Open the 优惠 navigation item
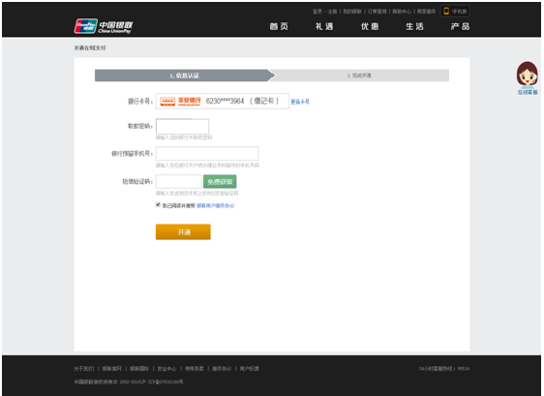Screen dimensions: 544x396 click(370, 26)
